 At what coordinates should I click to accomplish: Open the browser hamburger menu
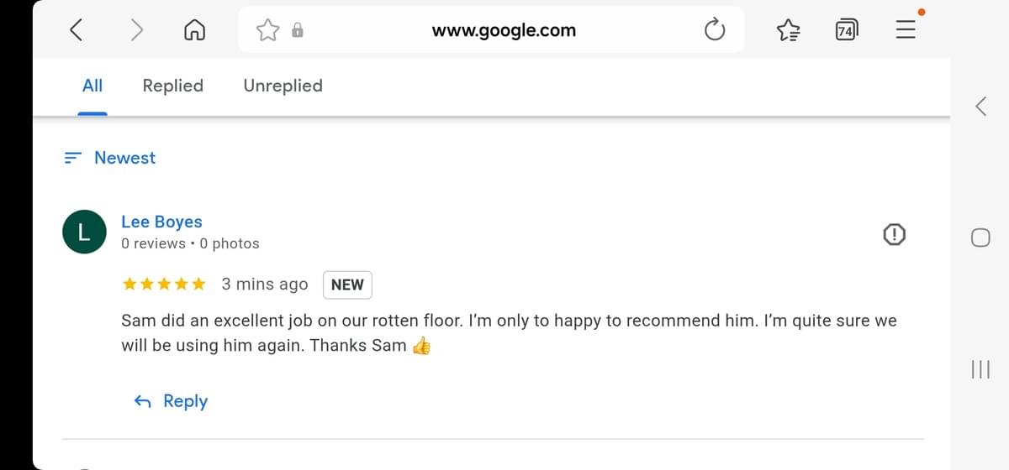(905, 31)
